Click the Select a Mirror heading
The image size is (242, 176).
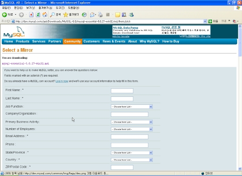[18, 50]
